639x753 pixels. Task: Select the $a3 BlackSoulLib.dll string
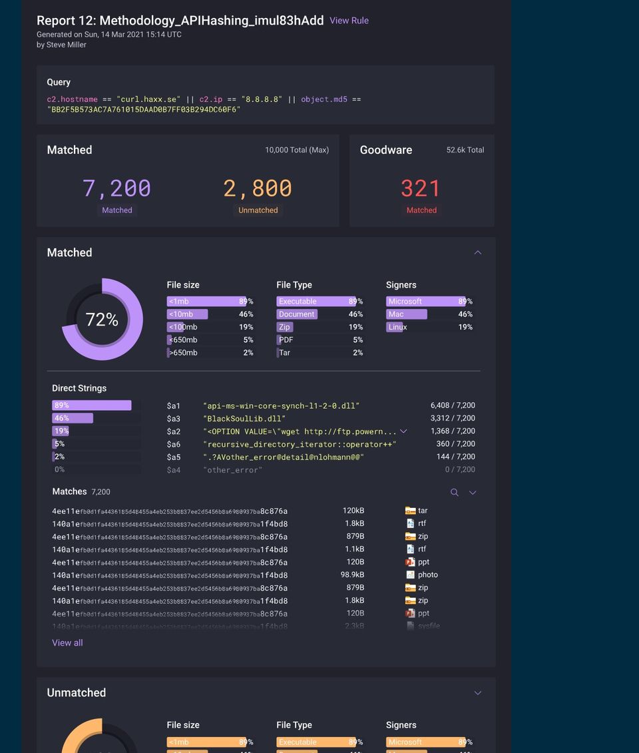pos(244,419)
